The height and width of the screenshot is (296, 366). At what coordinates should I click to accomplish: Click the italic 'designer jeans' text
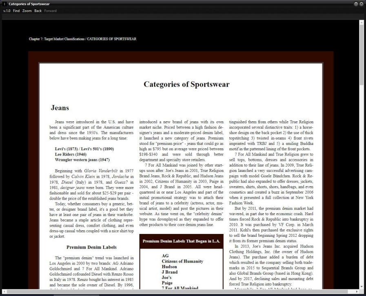(72, 187)
